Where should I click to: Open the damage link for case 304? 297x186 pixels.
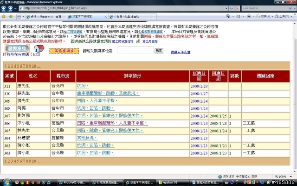(x=87, y=138)
